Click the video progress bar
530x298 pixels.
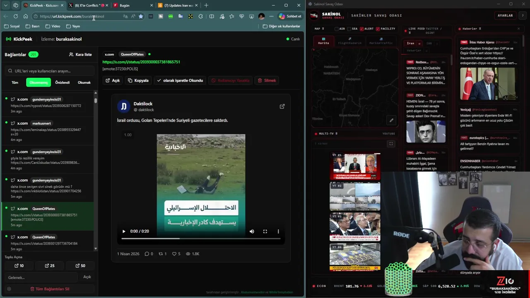[201, 239]
